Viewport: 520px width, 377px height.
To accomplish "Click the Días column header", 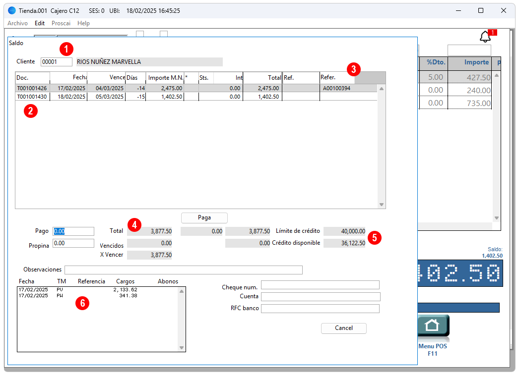I will coord(135,78).
